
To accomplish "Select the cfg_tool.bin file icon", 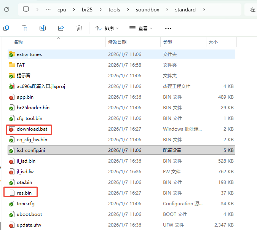I will click(x=12, y=118).
